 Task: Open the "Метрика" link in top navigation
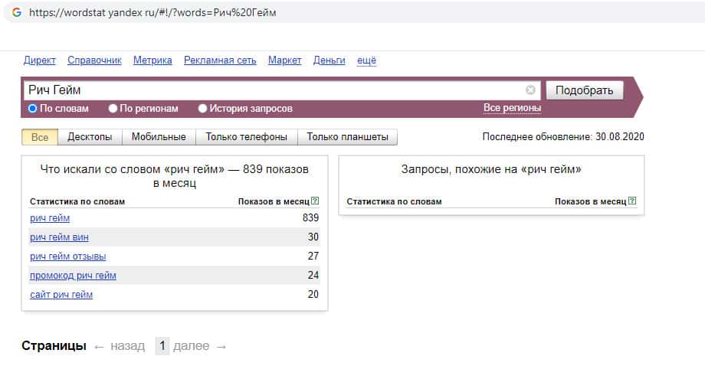[152, 60]
